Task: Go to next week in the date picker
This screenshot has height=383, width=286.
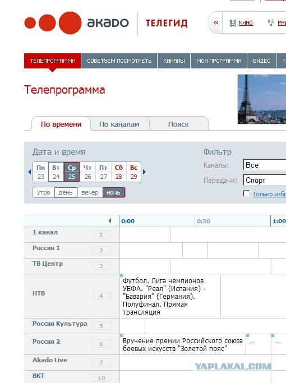Action: [144, 172]
